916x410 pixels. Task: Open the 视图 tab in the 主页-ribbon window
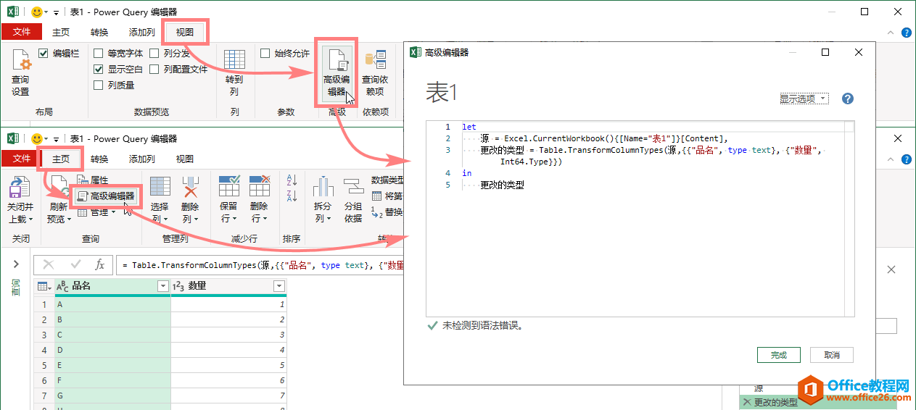point(185,159)
